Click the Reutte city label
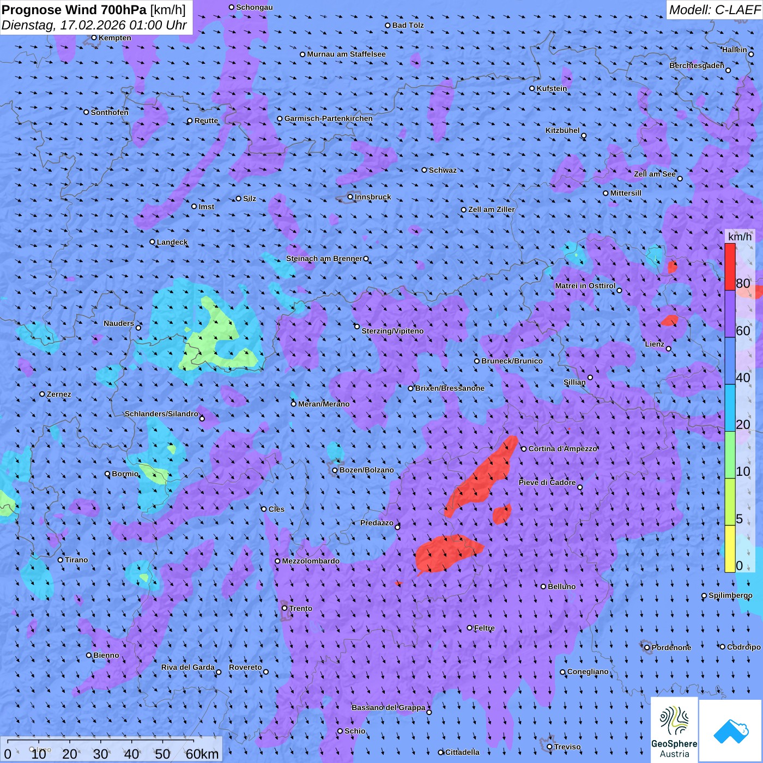 coord(206,120)
